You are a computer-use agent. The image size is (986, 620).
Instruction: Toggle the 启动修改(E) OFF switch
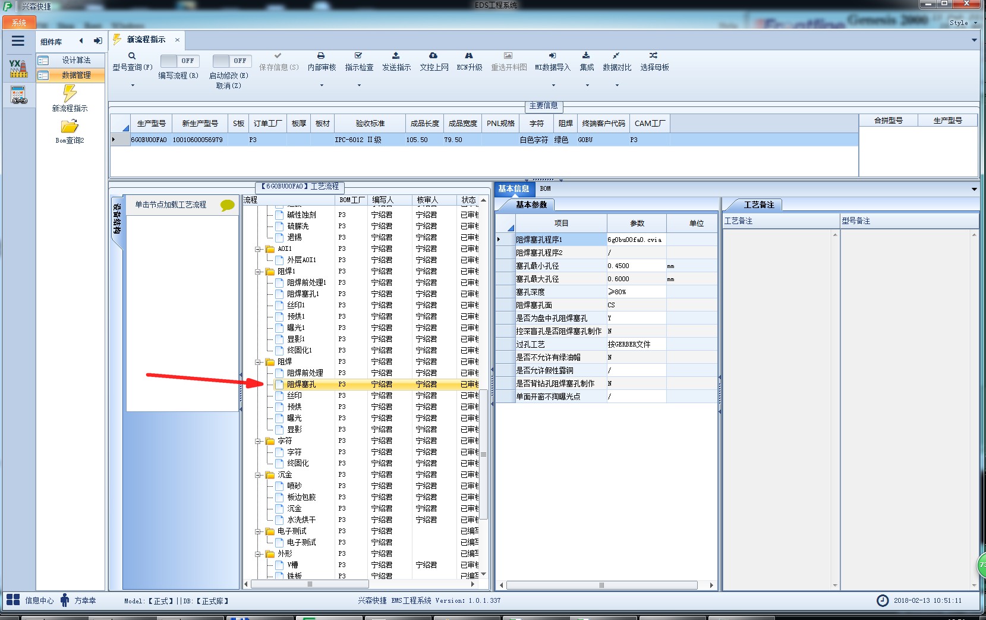232,61
